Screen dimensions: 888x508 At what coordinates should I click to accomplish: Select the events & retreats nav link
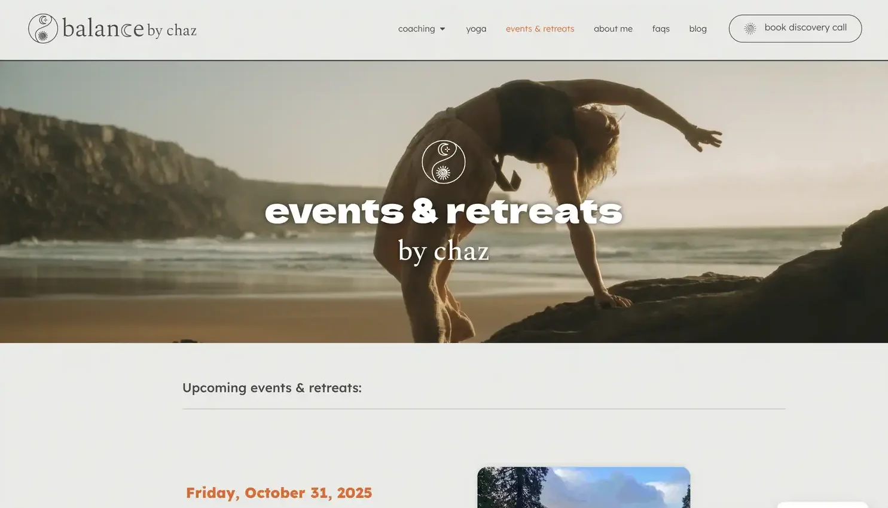[x=540, y=29]
